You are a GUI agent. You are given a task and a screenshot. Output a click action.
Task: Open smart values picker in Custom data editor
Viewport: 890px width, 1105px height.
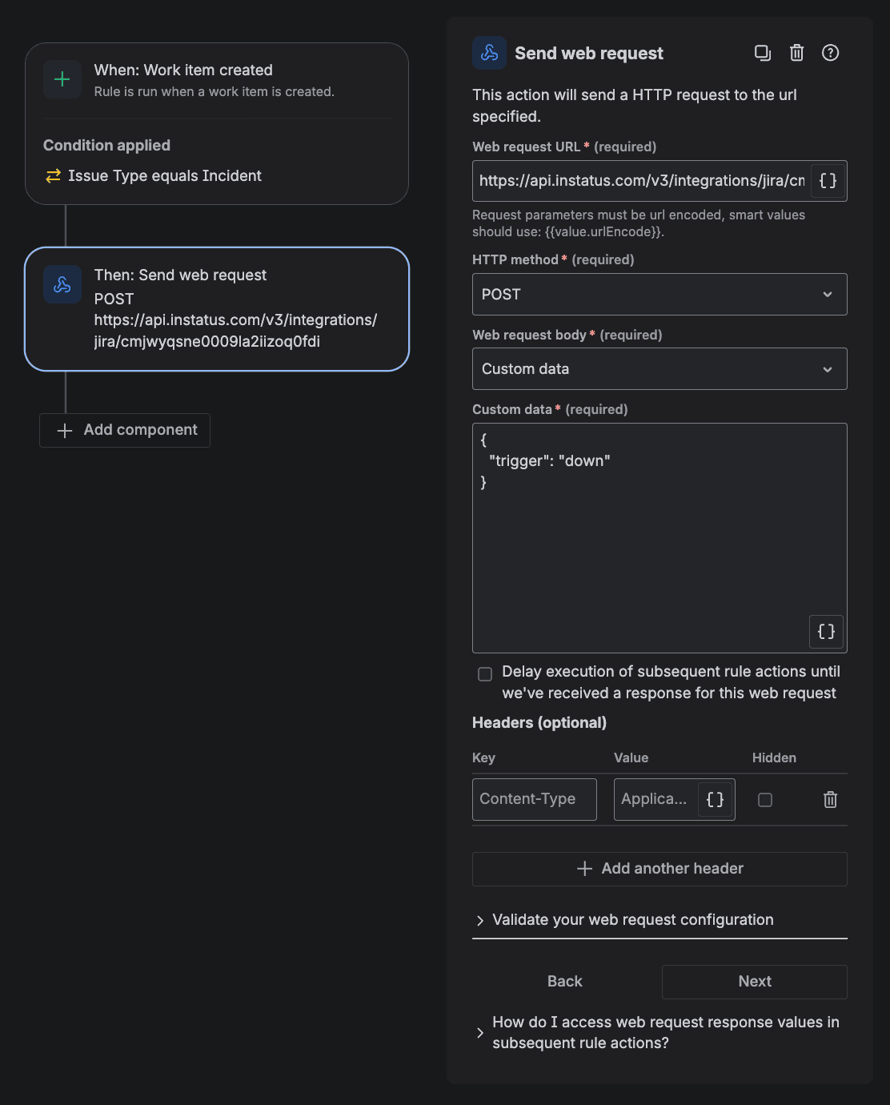pyautogui.click(x=826, y=632)
